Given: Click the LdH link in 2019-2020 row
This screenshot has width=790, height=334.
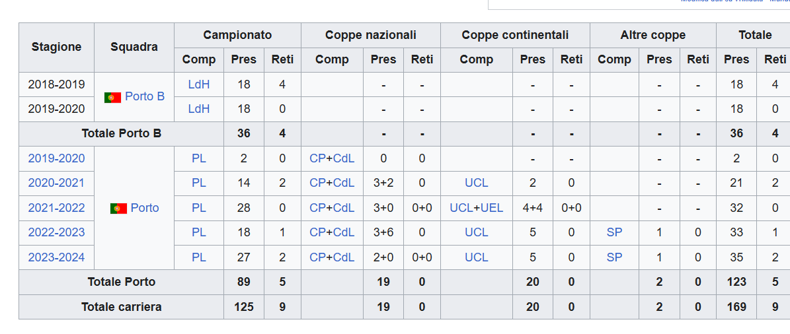Looking at the screenshot, I should tap(199, 109).
